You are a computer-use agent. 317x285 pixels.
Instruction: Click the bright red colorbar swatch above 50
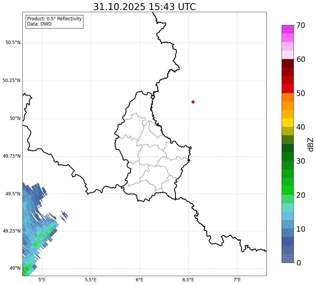tap(287, 89)
